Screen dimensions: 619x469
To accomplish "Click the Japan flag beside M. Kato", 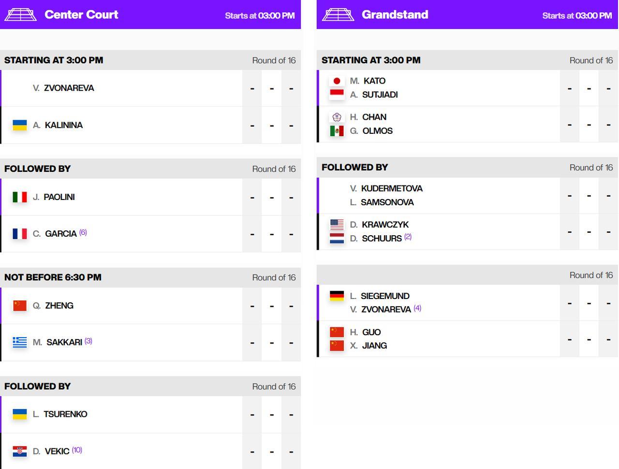I will point(337,81).
